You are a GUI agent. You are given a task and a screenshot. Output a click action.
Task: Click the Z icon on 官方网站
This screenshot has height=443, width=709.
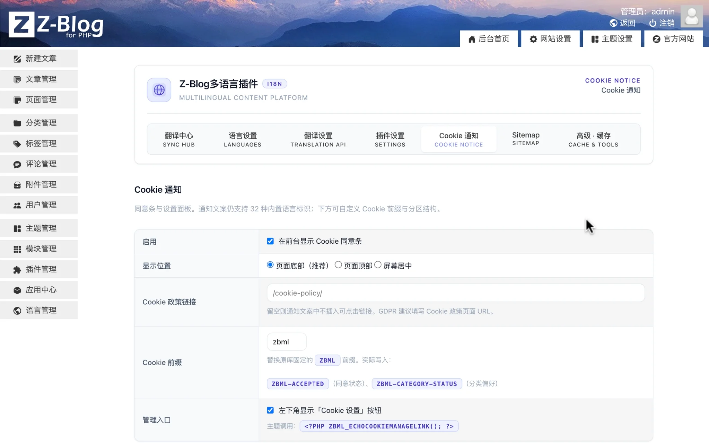[656, 39]
